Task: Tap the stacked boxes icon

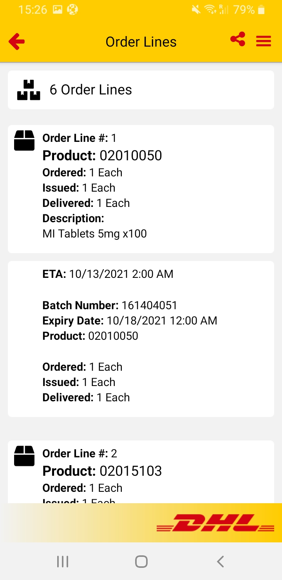Action: pyautogui.click(x=29, y=90)
